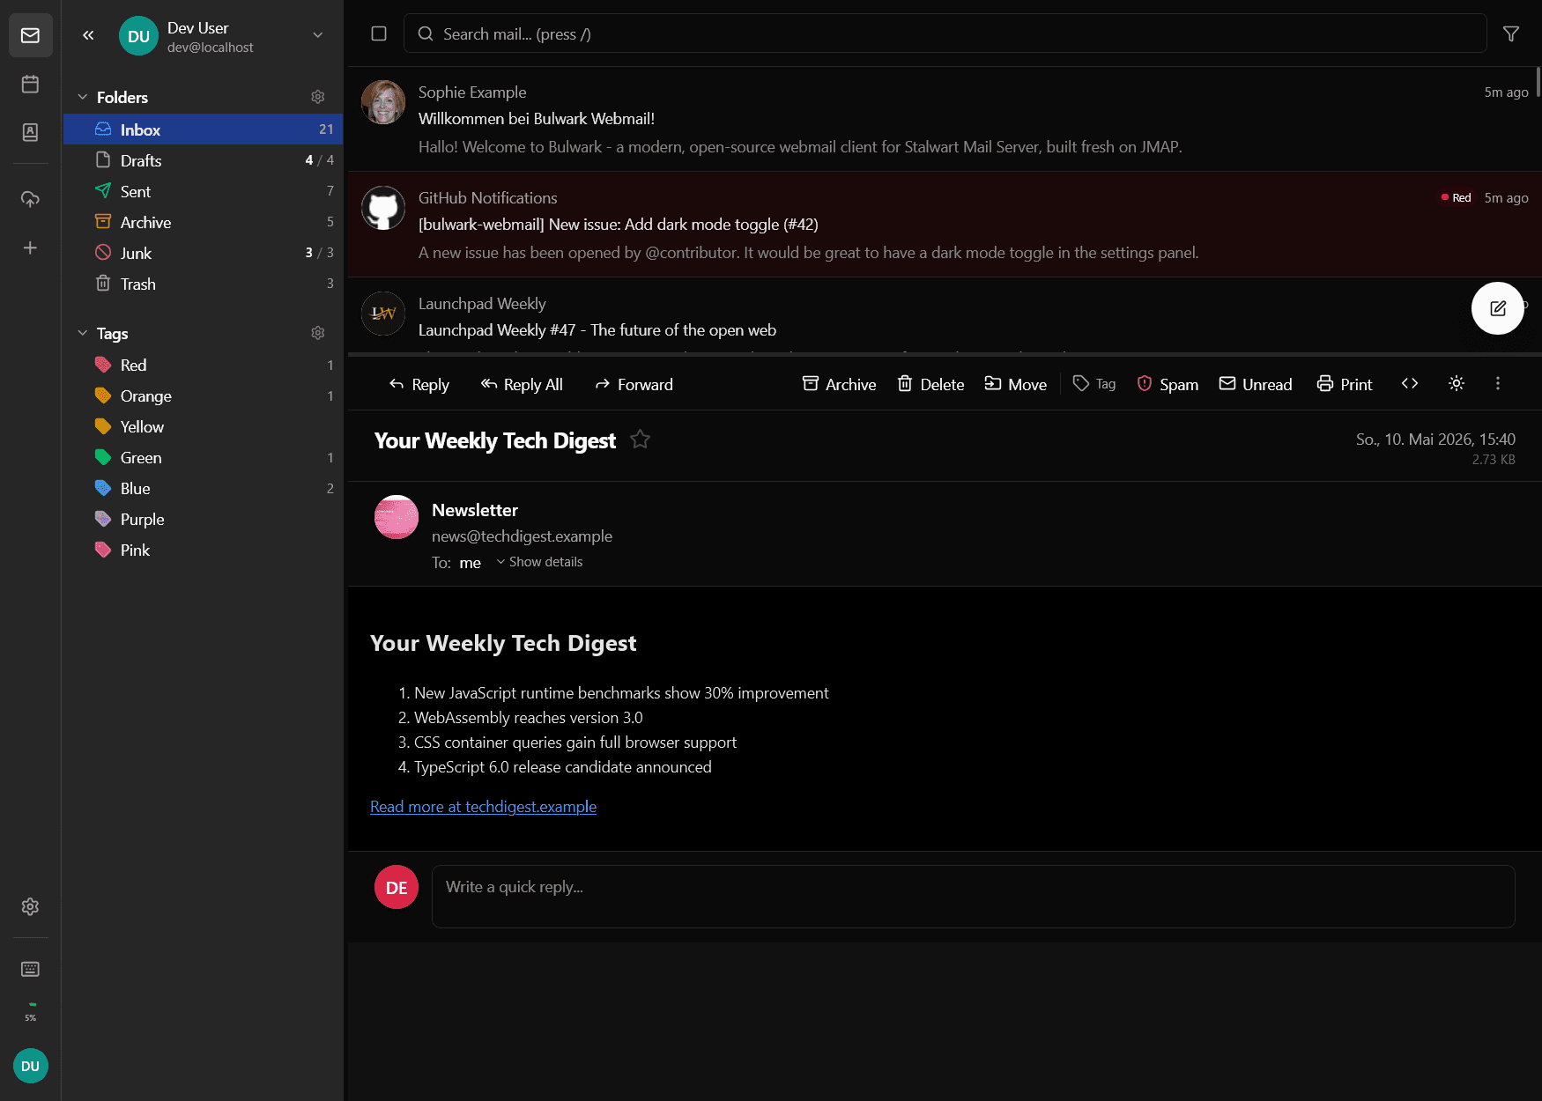Open the Dev User account dropdown
Screen dimensions: 1542x1101
(318, 35)
